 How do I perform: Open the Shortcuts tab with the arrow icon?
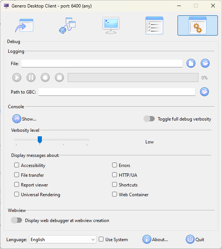tap(24, 25)
